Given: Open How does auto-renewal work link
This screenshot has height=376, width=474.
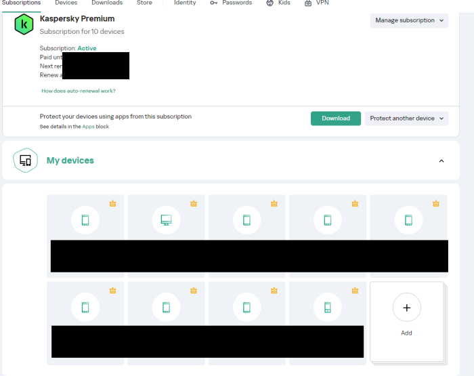Looking at the screenshot, I should click(x=79, y=91).
